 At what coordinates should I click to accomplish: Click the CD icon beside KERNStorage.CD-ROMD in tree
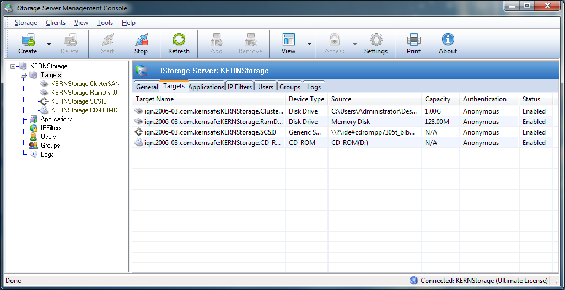[44, 110]
